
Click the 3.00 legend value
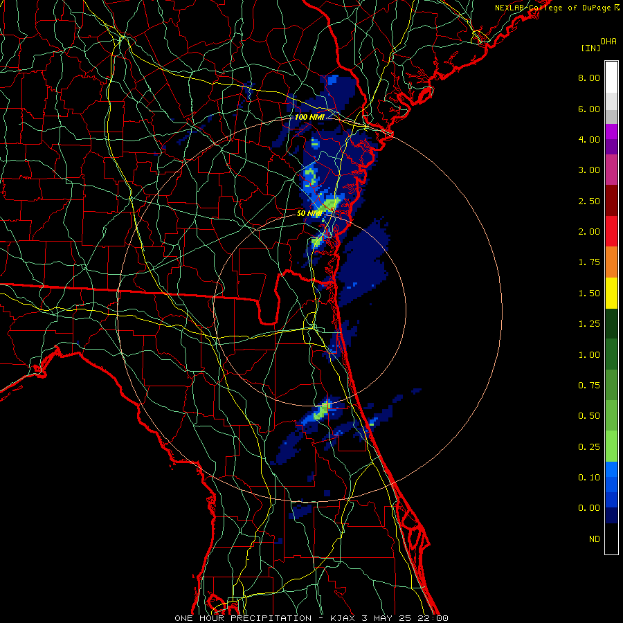coord(589,170)
